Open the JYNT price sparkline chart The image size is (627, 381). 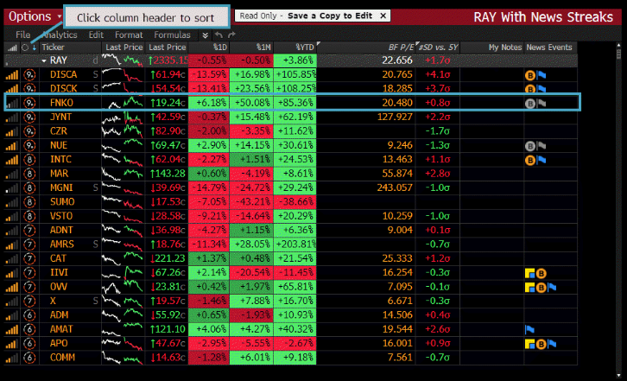pyautogui.click(x=123, y=117)
